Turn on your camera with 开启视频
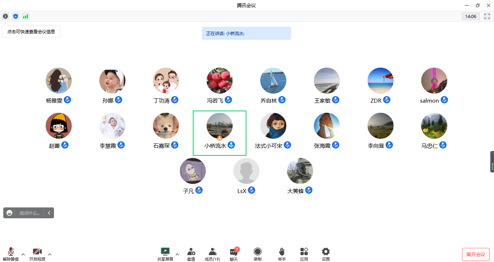This screenshot has height=262, width=494. click(x=37, y=253)
